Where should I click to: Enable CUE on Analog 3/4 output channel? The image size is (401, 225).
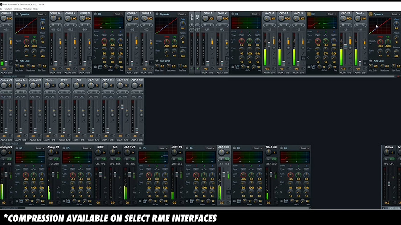coord(9,159)
